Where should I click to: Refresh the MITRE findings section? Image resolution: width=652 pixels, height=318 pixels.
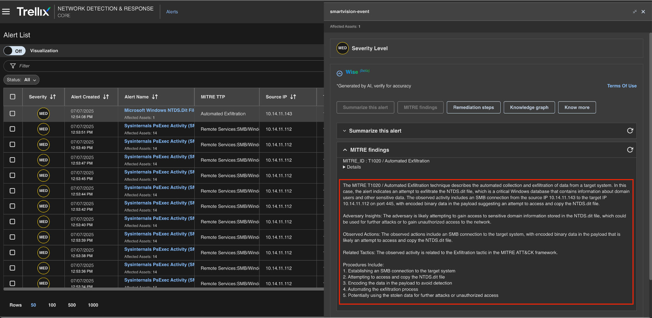630,150
